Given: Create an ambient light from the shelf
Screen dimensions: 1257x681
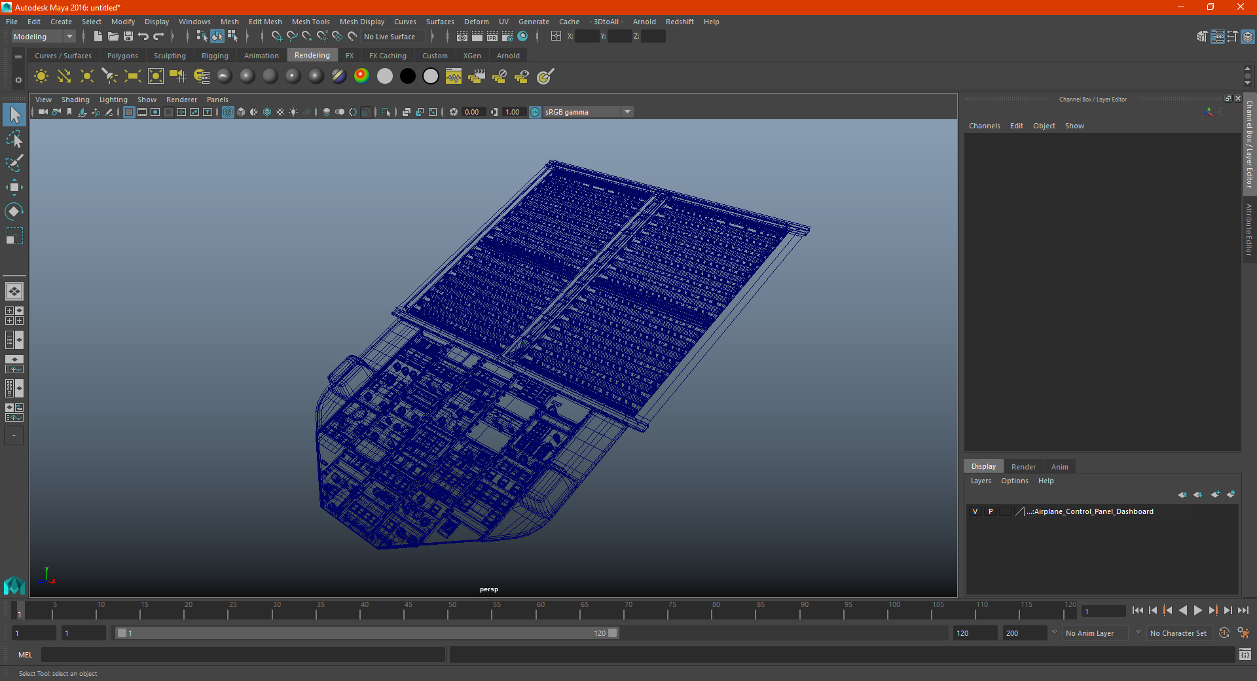Looking at the screenshot, I should click(41, 77).
